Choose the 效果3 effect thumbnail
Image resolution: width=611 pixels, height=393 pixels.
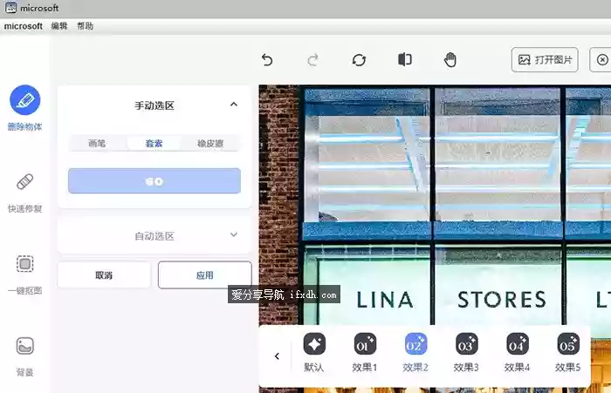(467, 344)
